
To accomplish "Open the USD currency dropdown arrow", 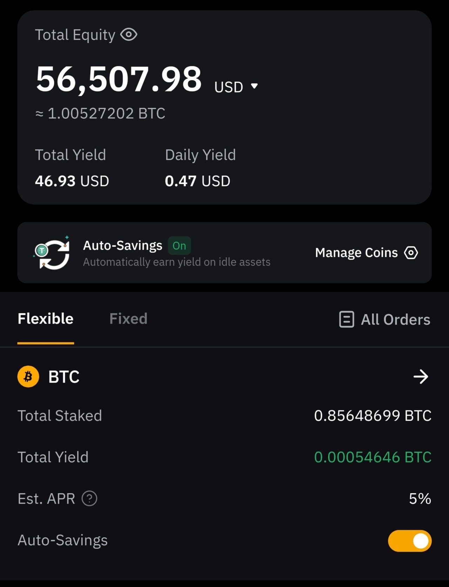I will pos(255,86).
